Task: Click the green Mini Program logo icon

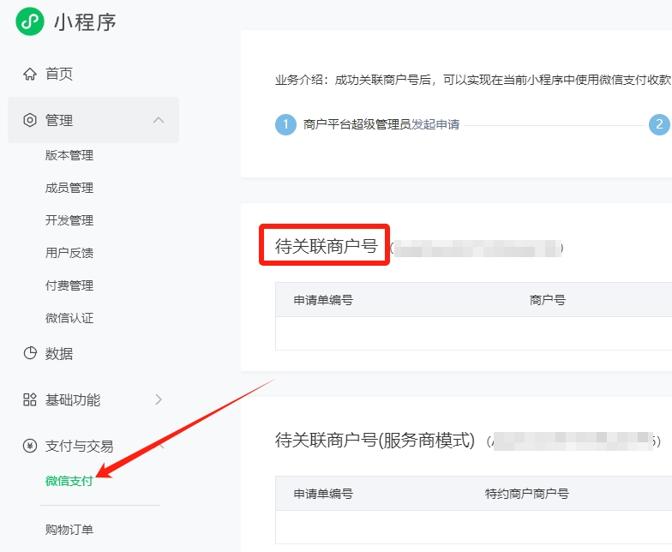Action: point(30,22)
